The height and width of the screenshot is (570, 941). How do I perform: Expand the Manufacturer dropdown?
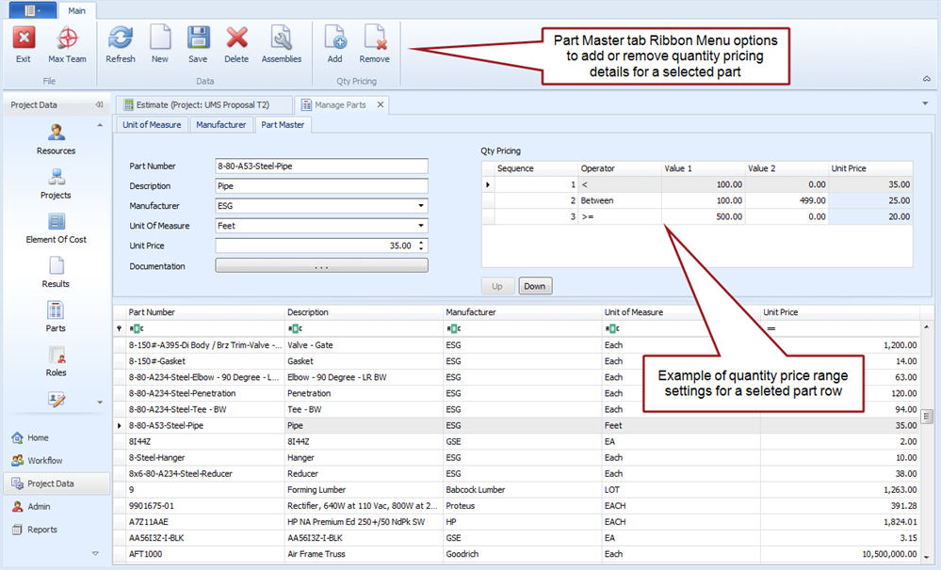[419, 206]
